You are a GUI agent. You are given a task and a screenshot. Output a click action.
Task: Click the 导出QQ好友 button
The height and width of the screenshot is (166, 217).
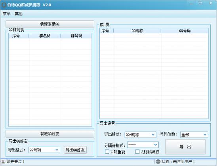[x=75, y=150]
